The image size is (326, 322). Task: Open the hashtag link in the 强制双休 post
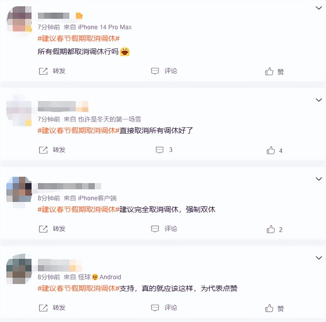coord(79,210)
